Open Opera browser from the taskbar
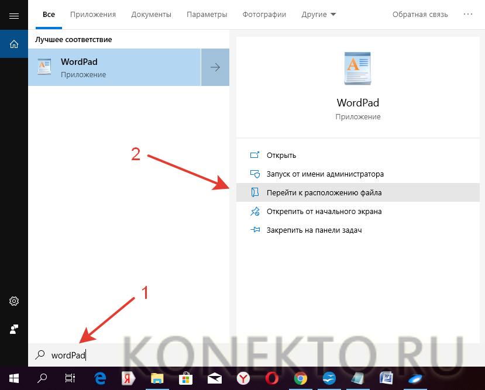This screenshot has height=390, width=485. coord(271,378)
